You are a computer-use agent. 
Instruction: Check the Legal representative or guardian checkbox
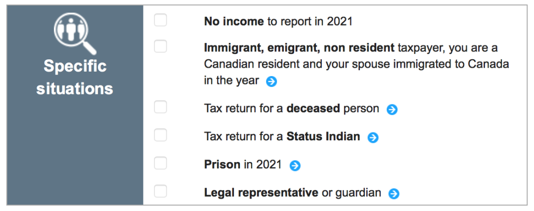(x=160, y=191)
